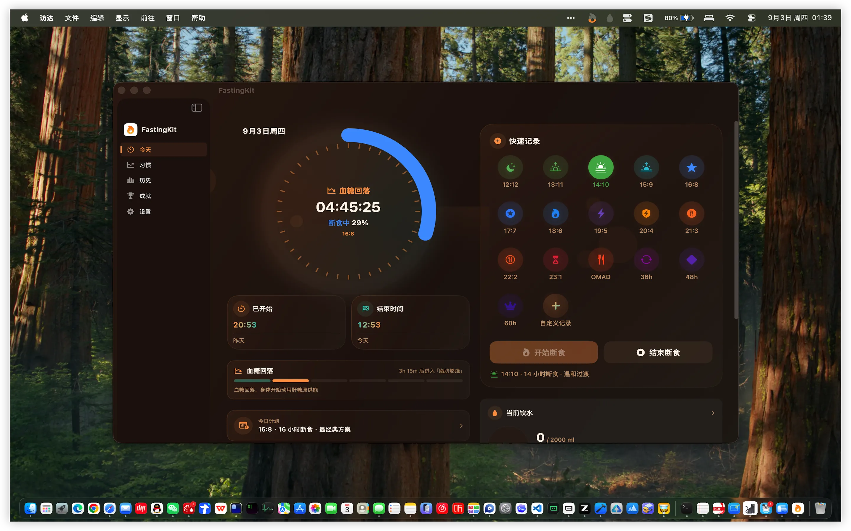
Task: Open the 文件 menu in the menu bar
Action: click(x=72, y=18)
